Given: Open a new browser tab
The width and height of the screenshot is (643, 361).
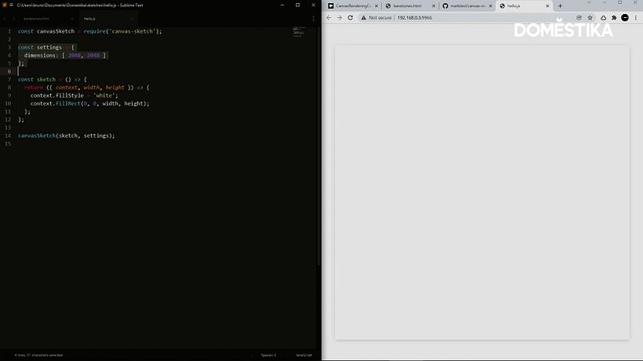Looking at the screenshot, I should click(560, 5).
